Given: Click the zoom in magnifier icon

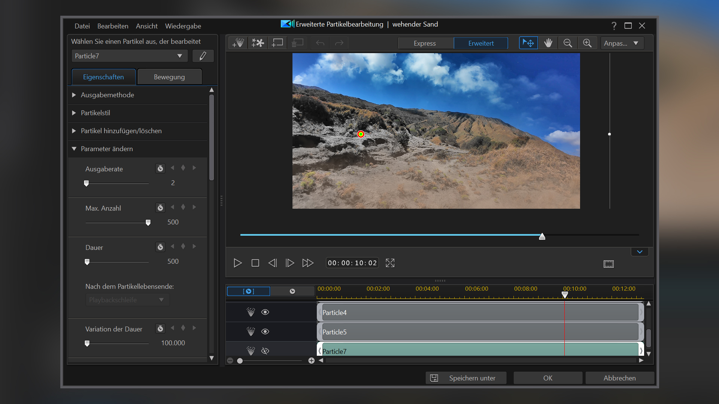Looking at the screenshot, I should (587, 43).
